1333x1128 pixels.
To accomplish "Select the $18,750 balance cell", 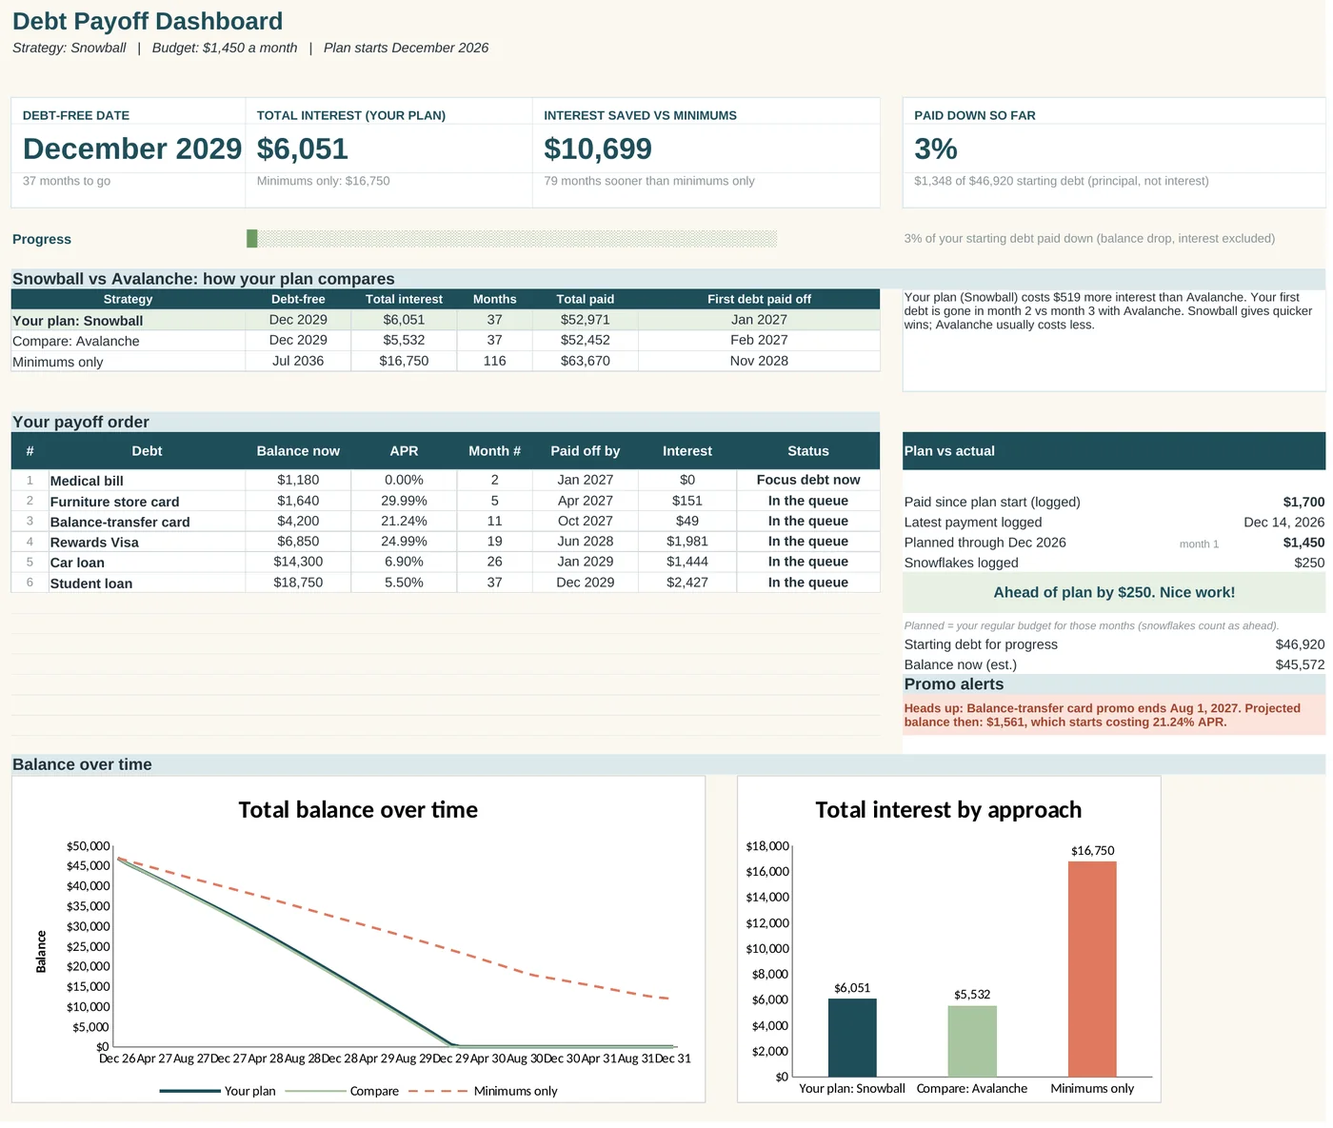I will (x=298, y=583).
